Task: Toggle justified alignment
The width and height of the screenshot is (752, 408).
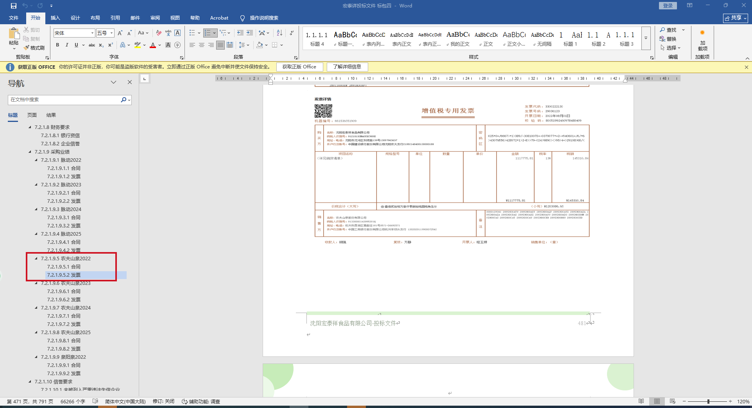Action: 220,45
